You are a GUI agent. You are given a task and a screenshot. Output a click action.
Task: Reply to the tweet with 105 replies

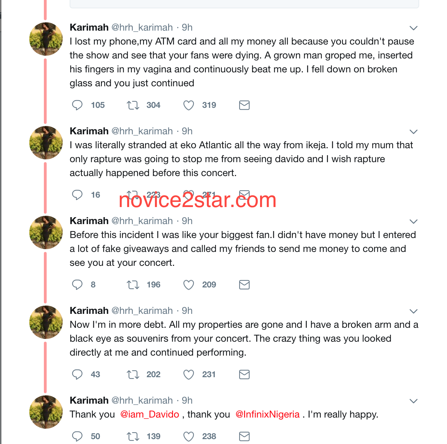[77, 105]
